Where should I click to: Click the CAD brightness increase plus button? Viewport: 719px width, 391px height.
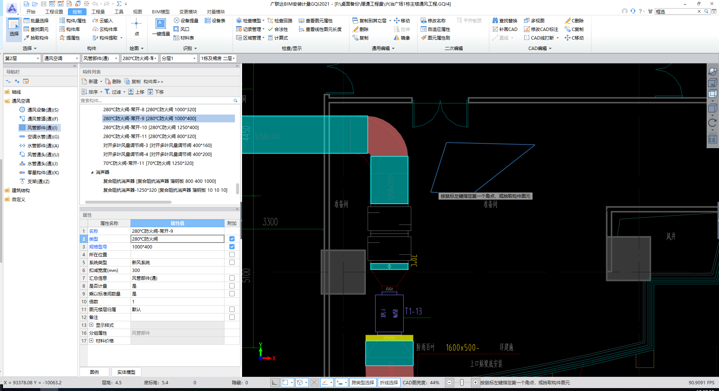click(x=475, y=382)
